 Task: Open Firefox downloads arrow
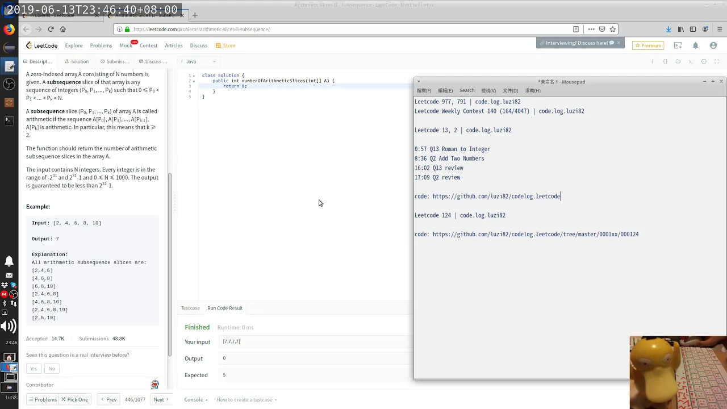coord(668,29)
